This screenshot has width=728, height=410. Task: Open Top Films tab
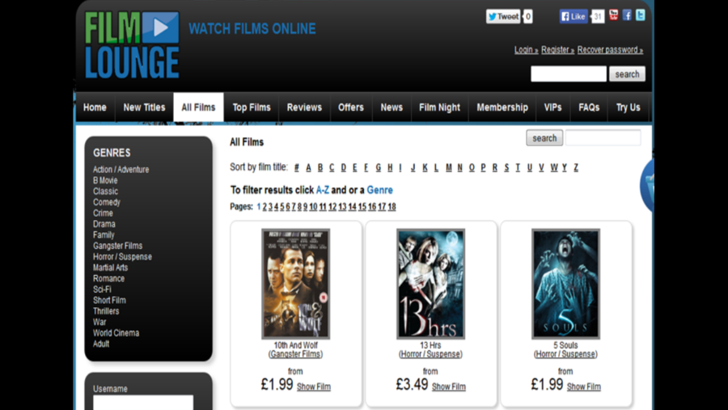(252, 108)
